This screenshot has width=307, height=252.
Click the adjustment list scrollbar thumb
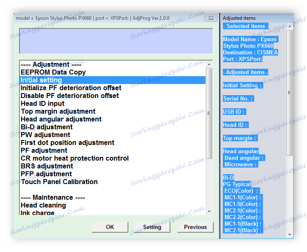pos(209,113)
